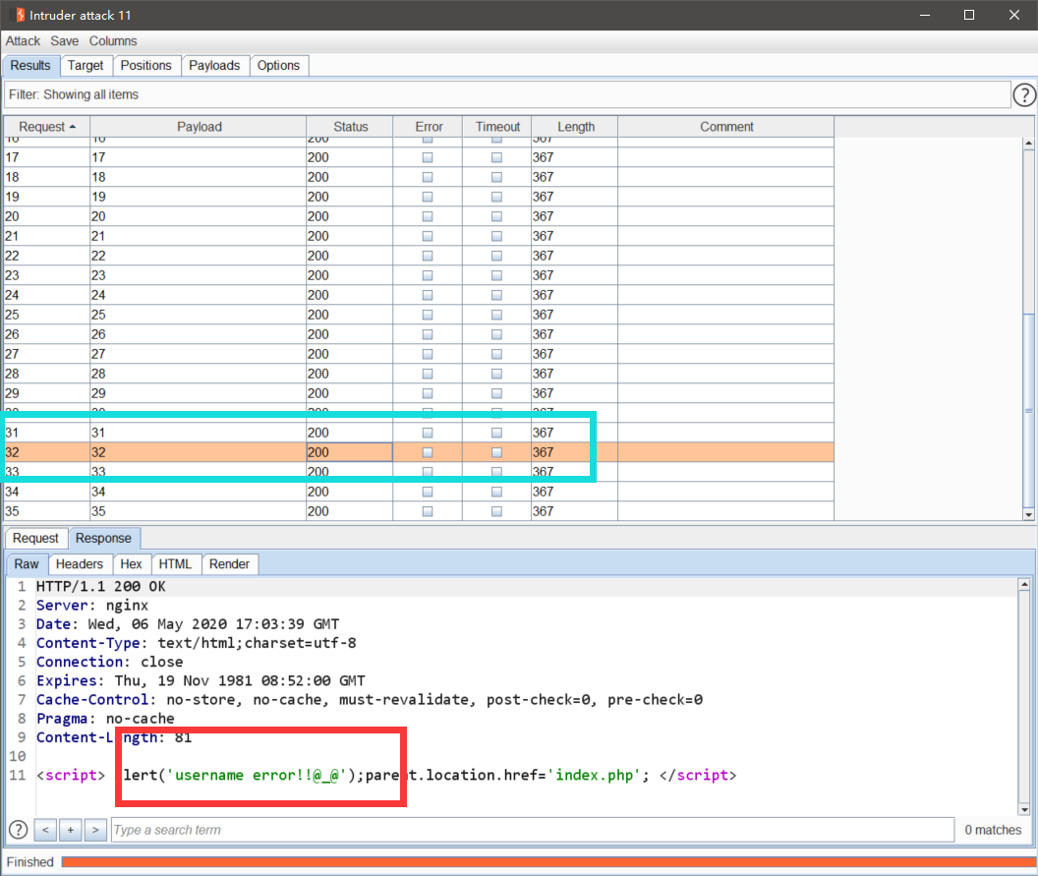The height and width of the screenshot is (876, 1038).
Task: Click the Length 367 cell in row 35
Action: [575, 511]
